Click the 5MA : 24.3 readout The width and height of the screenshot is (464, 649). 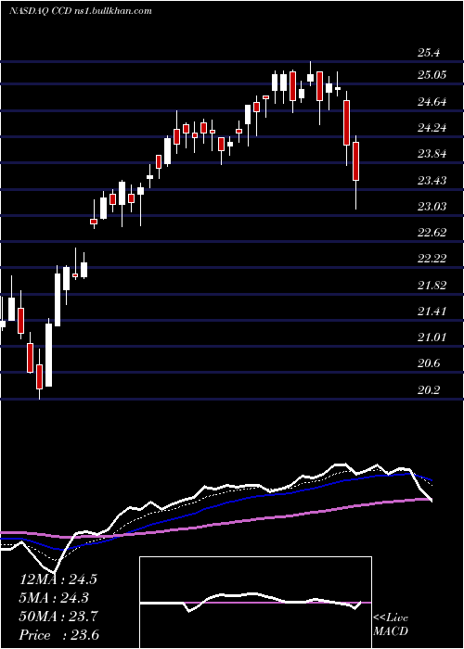click(x=54, y=598)
